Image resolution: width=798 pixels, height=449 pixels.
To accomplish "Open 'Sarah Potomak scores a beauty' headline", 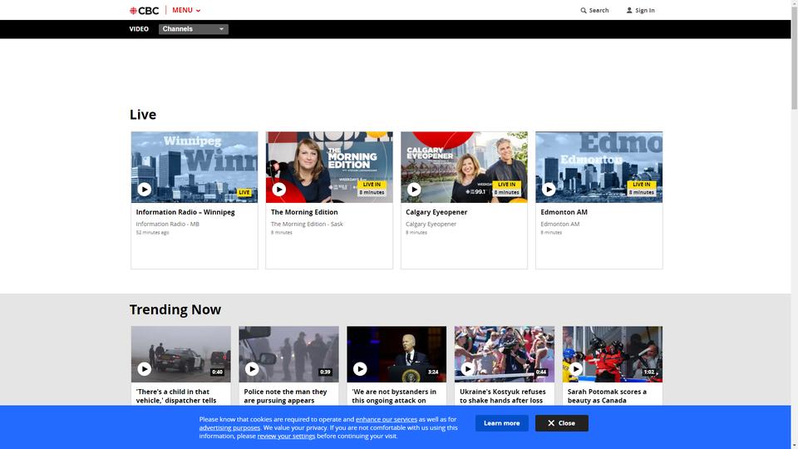I will (607, 396).
